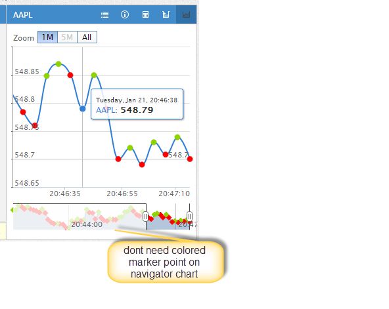The width and height of the screenshot is (389, 309).
Task: Click the cart icon in AAPL header
Action: 166,14
